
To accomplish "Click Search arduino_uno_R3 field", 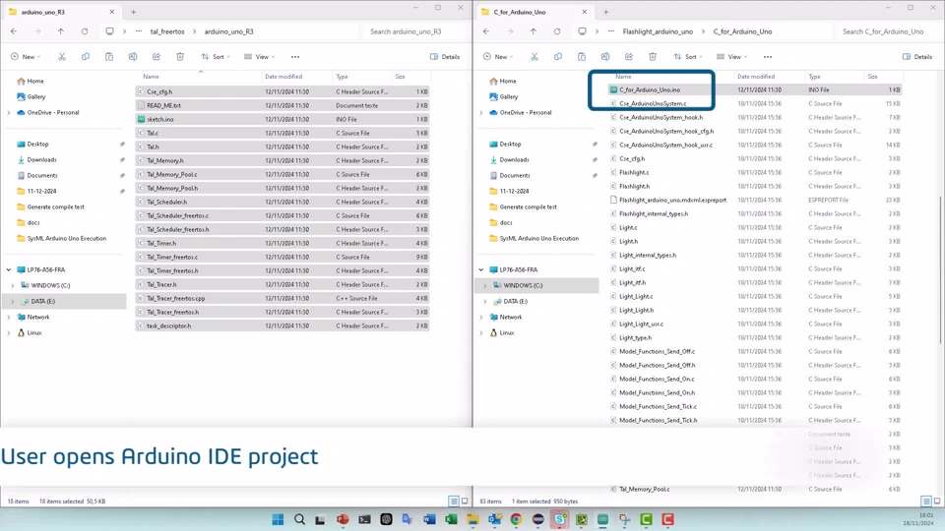I will click(415, 31).
